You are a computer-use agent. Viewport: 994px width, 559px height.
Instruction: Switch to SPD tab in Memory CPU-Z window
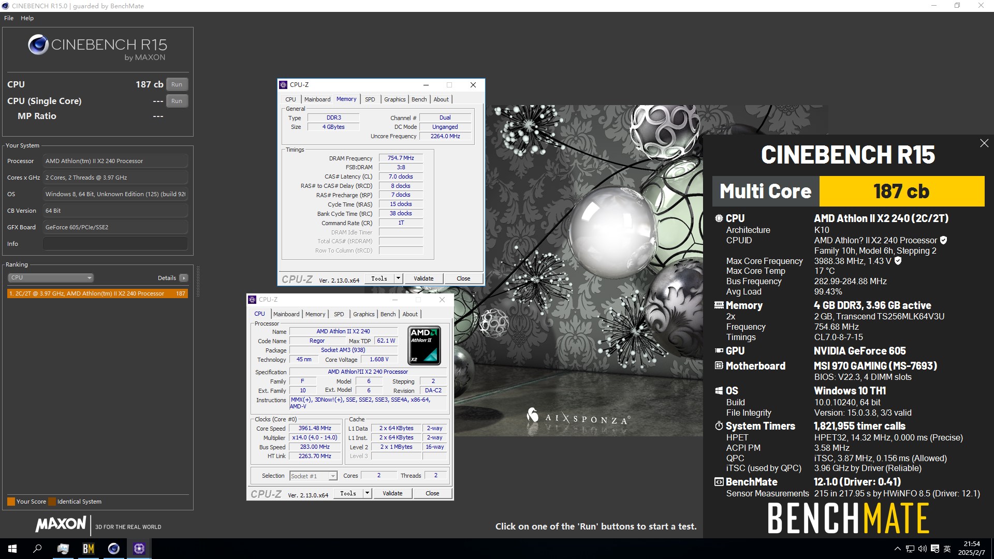point(370,99)
